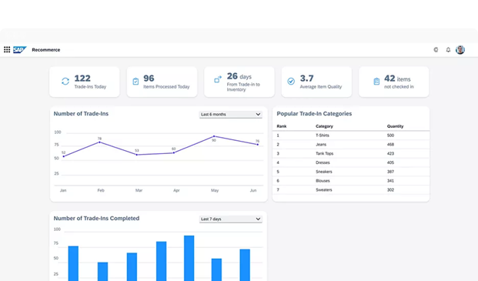Screen dimensions: 478x281
Task: Click quantity value 500
Action: coord(390,135)
